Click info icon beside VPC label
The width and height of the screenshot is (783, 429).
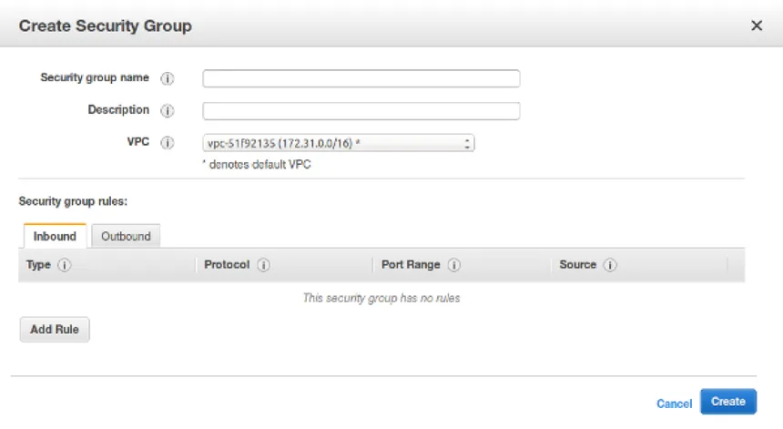point(168,143)
